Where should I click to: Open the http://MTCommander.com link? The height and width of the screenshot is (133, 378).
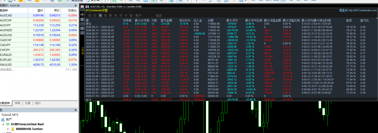point(362,10)
